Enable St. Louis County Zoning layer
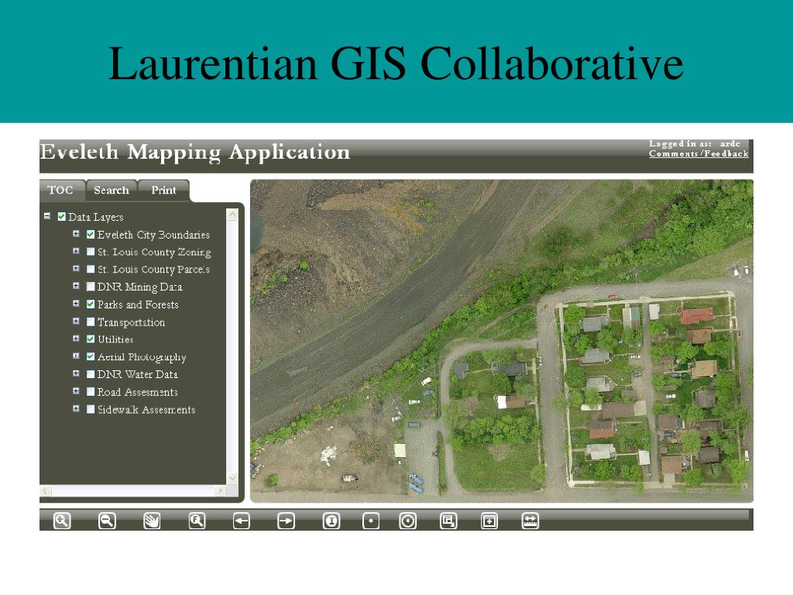Screen dimensions: 793x595 click(91, 252)
